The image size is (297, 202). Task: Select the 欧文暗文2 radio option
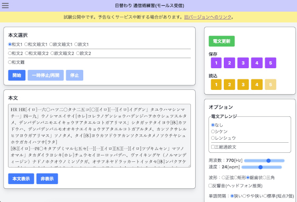point(53,53)
